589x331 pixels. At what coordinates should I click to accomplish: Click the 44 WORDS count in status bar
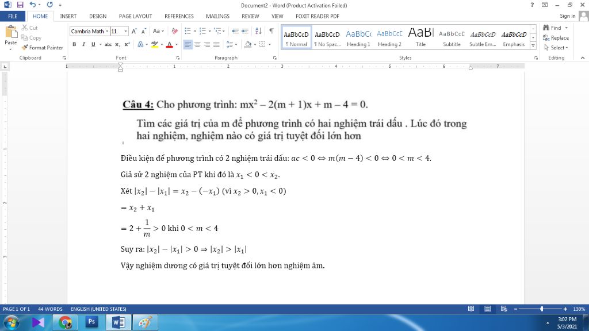click(50, 309)
